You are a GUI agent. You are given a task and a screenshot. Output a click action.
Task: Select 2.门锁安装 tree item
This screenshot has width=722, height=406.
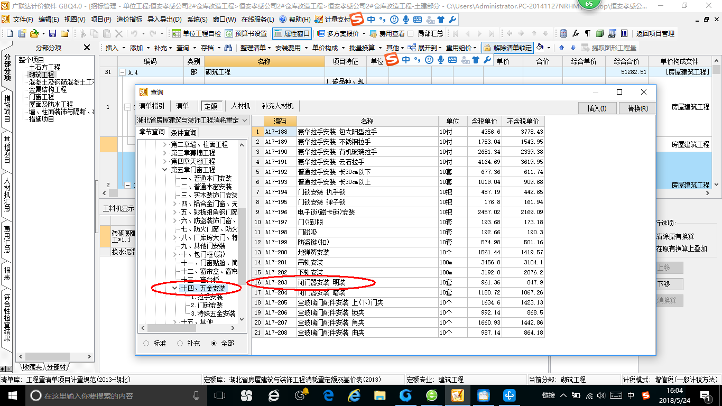point(207,305)
